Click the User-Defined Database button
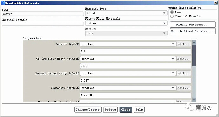 point(193,31)
